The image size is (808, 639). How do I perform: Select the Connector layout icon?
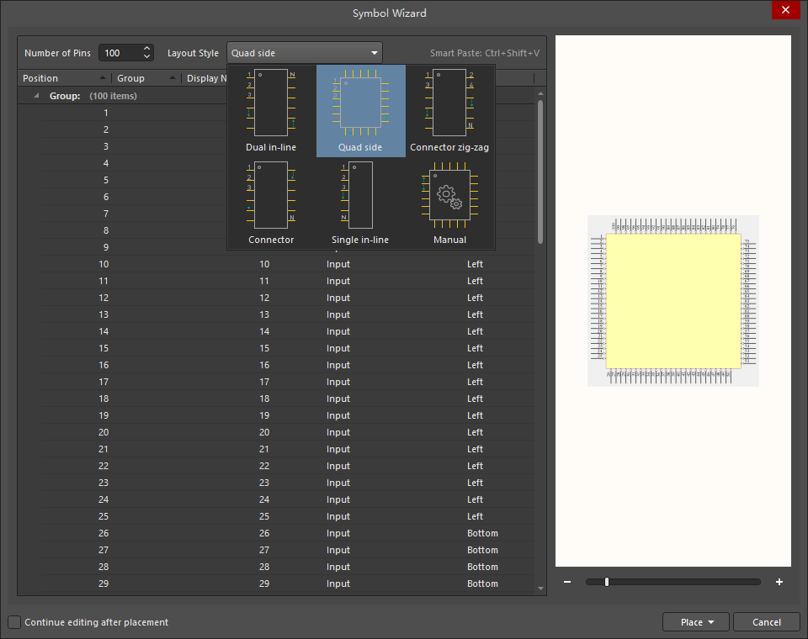point(271,195)
